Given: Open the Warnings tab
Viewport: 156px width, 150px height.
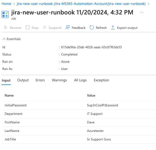Looking at the screenshot, I should coord(59,80).
